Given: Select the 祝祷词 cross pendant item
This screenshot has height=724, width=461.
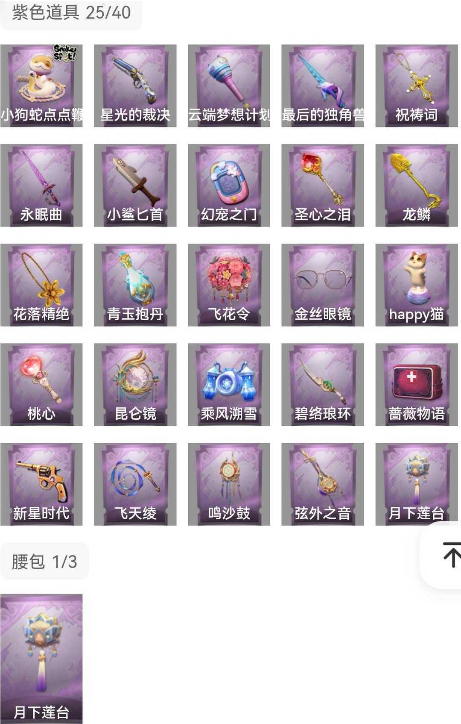Looking at the screenshot, I should point(417,85).
